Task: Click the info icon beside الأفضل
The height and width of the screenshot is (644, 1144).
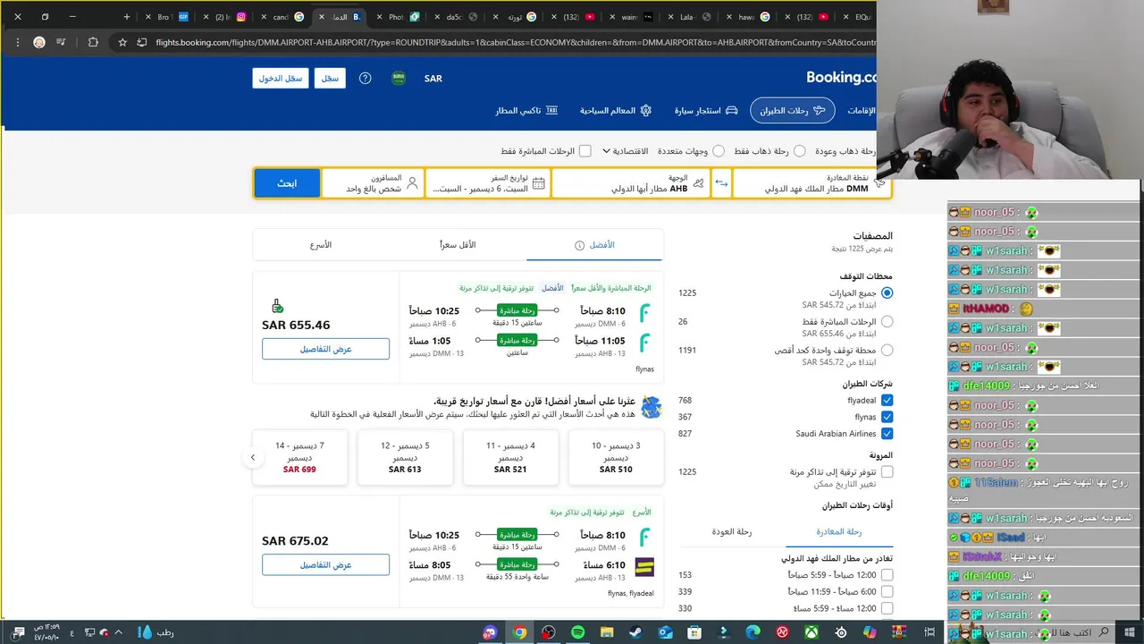Action: tap(579, 245)
